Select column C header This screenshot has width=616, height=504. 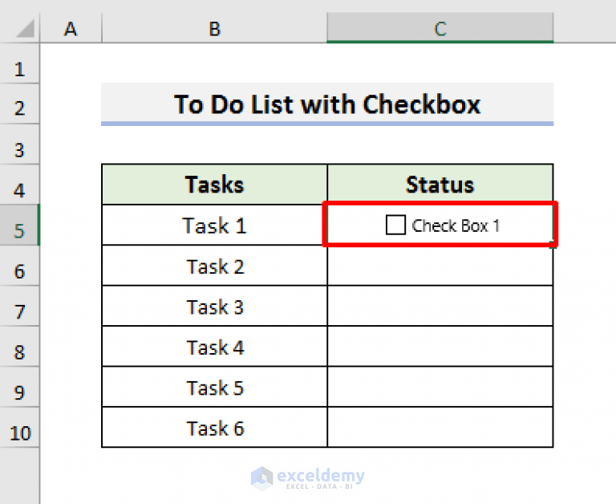click(x=440, y=28)
